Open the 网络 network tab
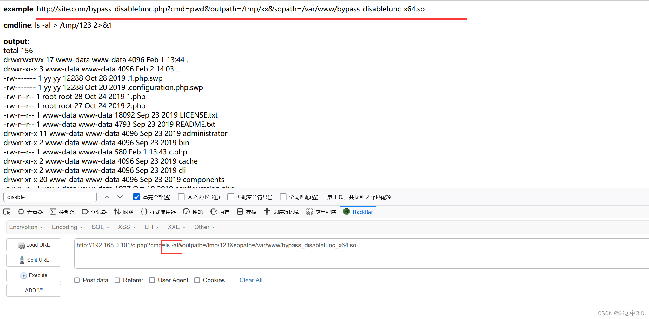The width and height of the screenshot is (649, 319). pos(124,212)
